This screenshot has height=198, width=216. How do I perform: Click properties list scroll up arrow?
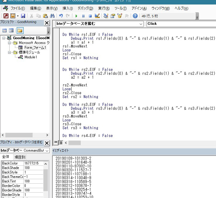(x=45, y=164)
